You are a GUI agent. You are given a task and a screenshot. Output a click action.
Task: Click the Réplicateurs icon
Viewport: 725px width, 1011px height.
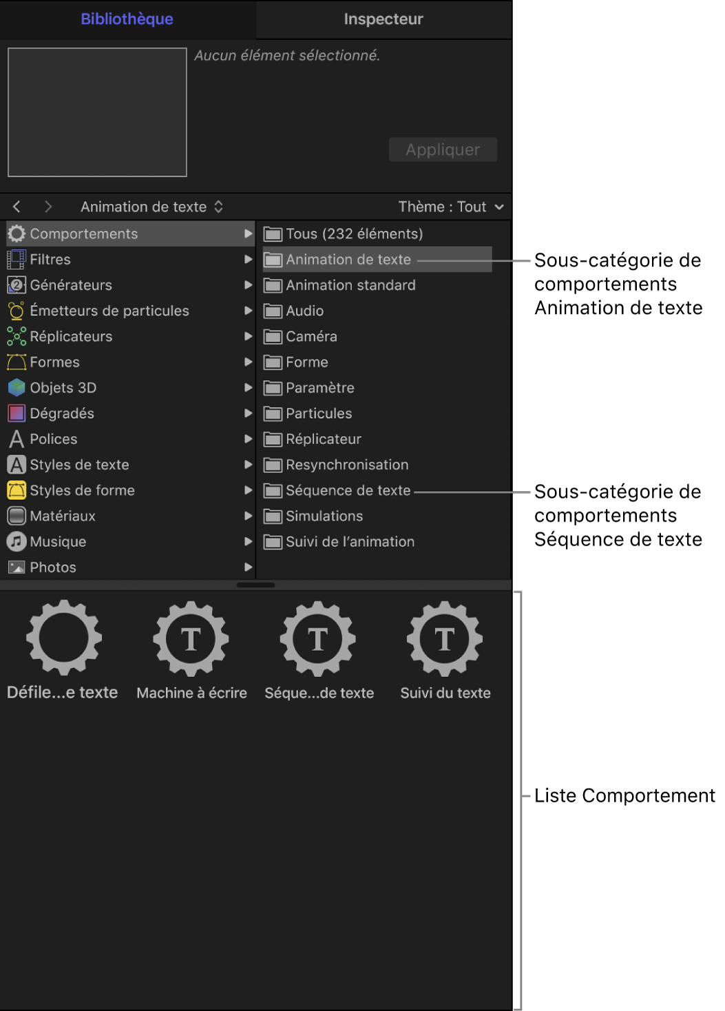[17, 336]
